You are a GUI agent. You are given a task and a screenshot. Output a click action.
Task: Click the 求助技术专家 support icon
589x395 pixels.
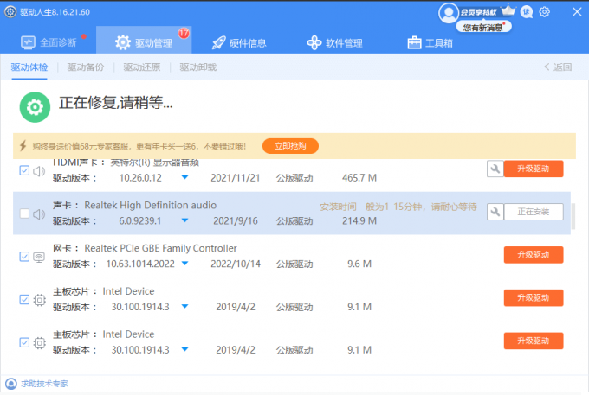pyautogui.click(x=10, y=383)
